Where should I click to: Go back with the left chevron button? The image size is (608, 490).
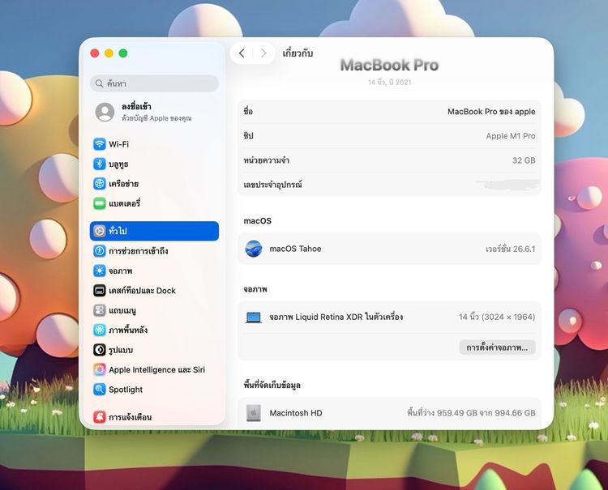click(x=242, y=53)
